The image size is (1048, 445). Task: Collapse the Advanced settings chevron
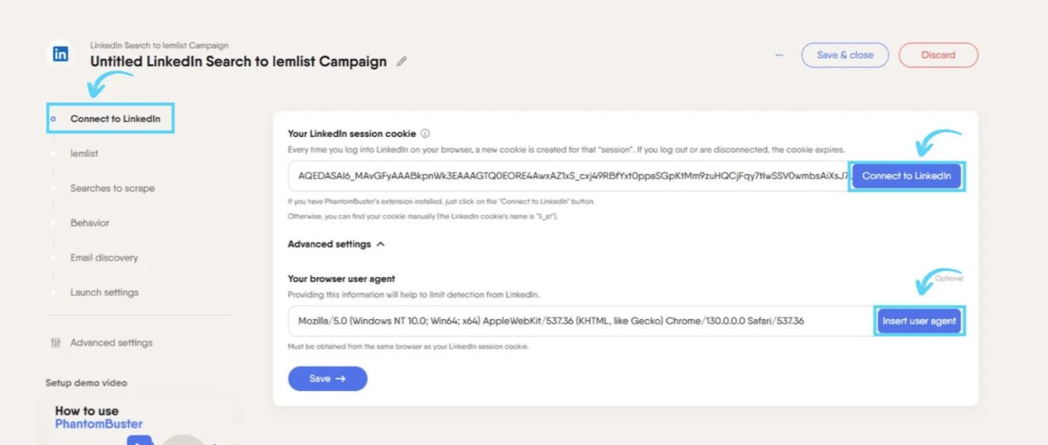[x=380, y=244]
